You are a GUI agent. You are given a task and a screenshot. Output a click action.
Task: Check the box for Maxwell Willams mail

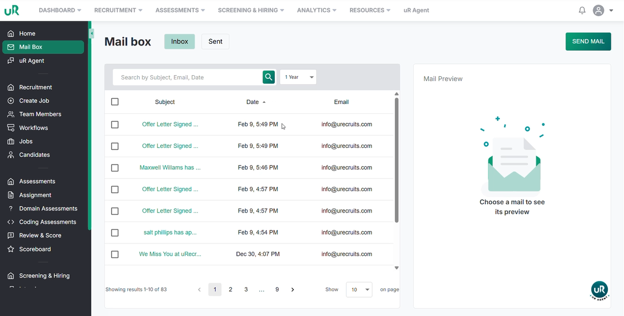[x=115, y=168]
